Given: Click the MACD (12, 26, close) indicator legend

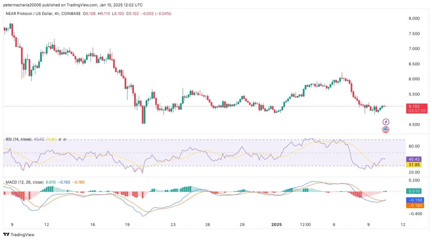Looking at the screenshot, I should (24, 182).
